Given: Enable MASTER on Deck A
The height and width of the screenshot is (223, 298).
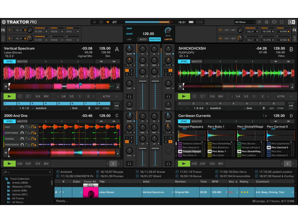Looking at the screenshot, I should click(22, 62).
